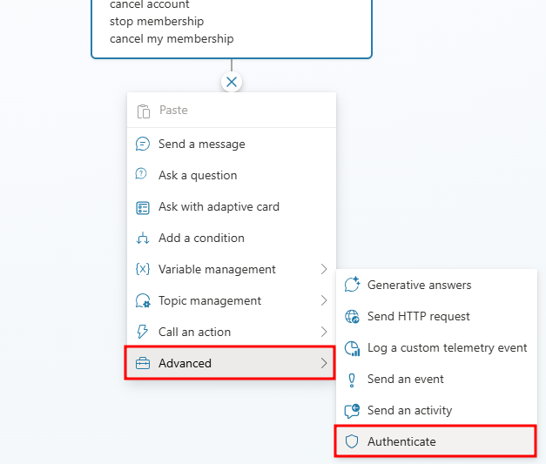Close the add node menu with X

tap(232, 82)
